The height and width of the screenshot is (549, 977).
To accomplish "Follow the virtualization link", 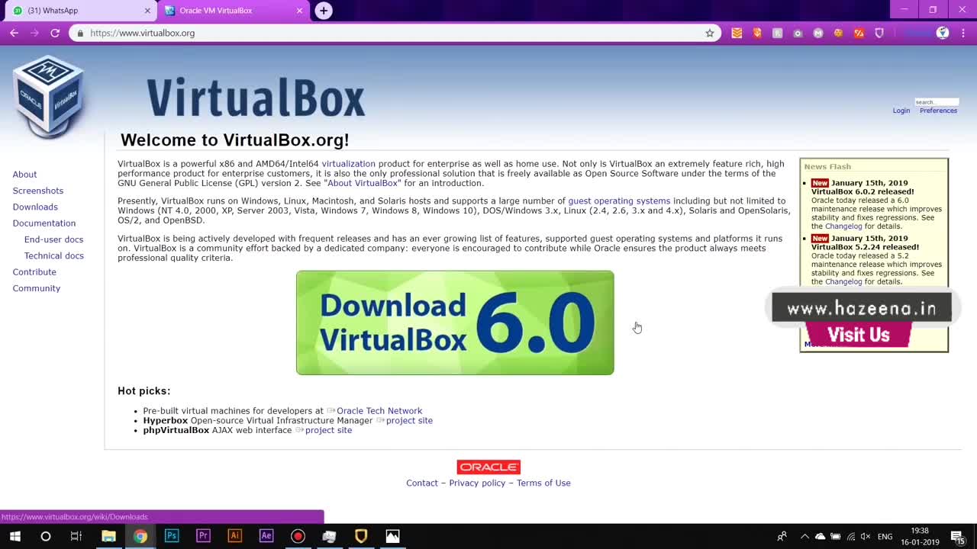I will click(x=348, y=164).
